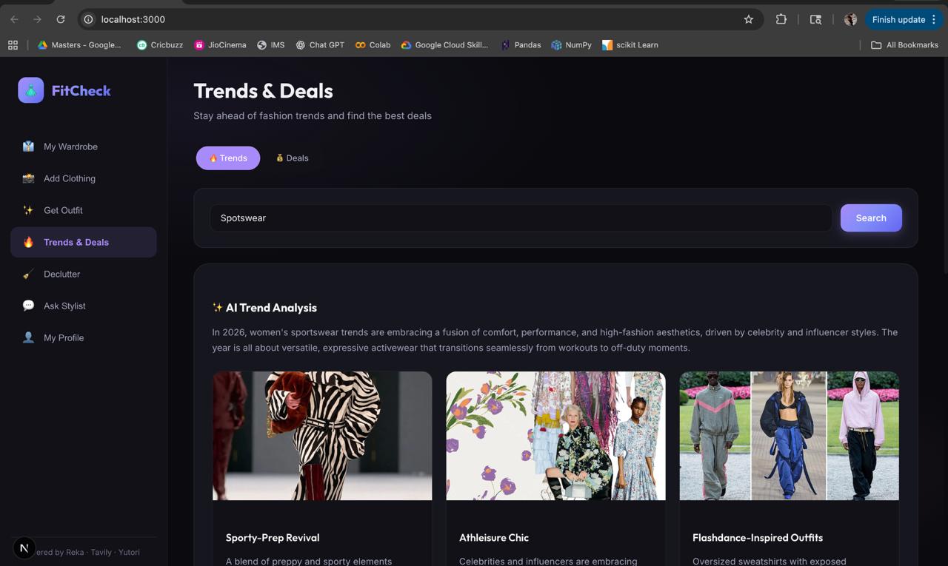Select Trends & Deals in sidebar
Viewport: 948px width, 566px height.
(x=84, y=242)
